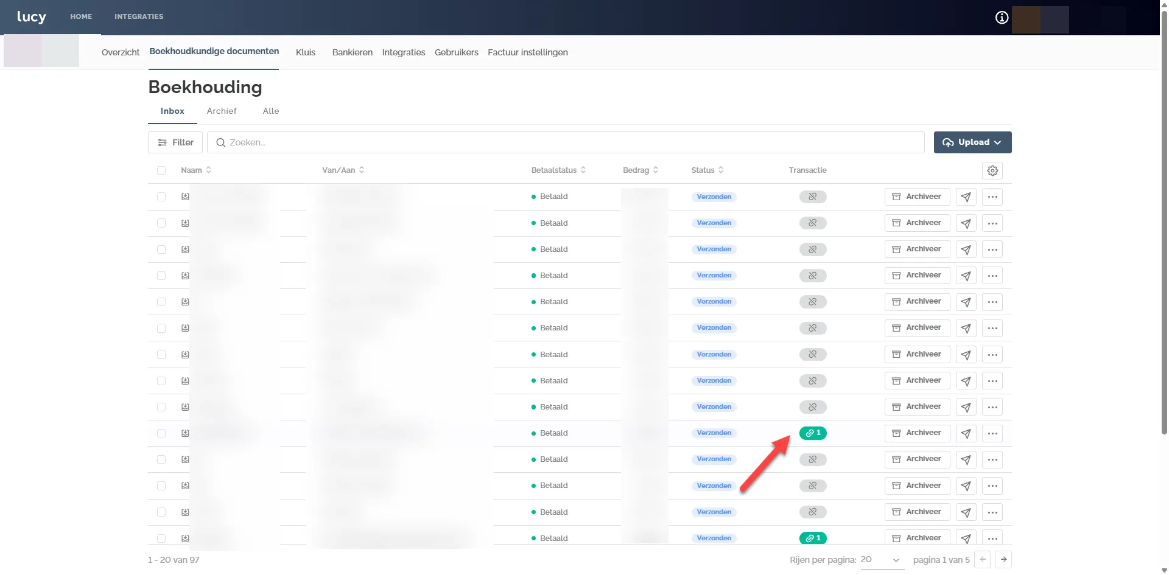1169x575 pixels.
Task: Click the send icon in the upper green-badge row
Action: [x=966, y=433]
